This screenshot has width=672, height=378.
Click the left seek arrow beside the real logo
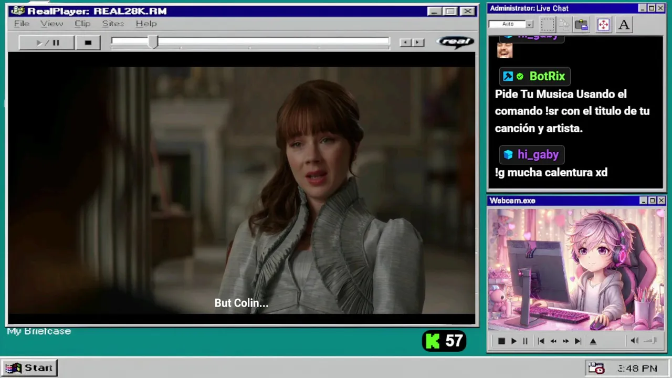pyautogui.click(x=405, y=43)
